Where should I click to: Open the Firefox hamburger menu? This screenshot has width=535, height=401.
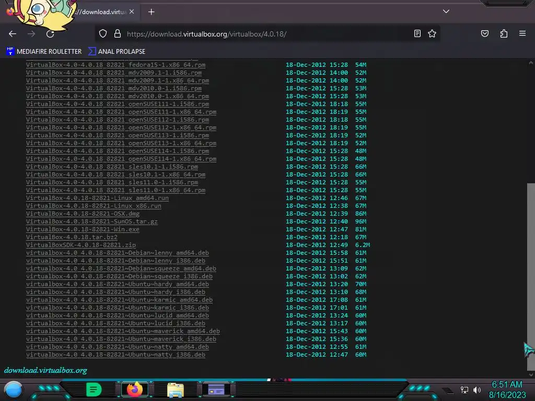(522, 33)
